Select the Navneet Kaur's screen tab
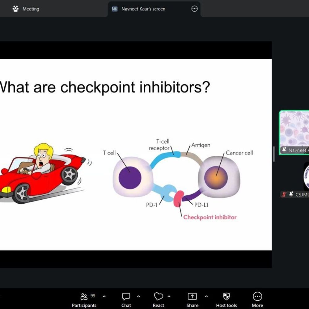This screenshot has width=309, height=309. 143,9
